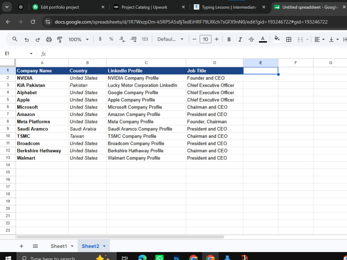Add a new sheet
This screenshot has width=347, height=260.
(x=22, y=246)
